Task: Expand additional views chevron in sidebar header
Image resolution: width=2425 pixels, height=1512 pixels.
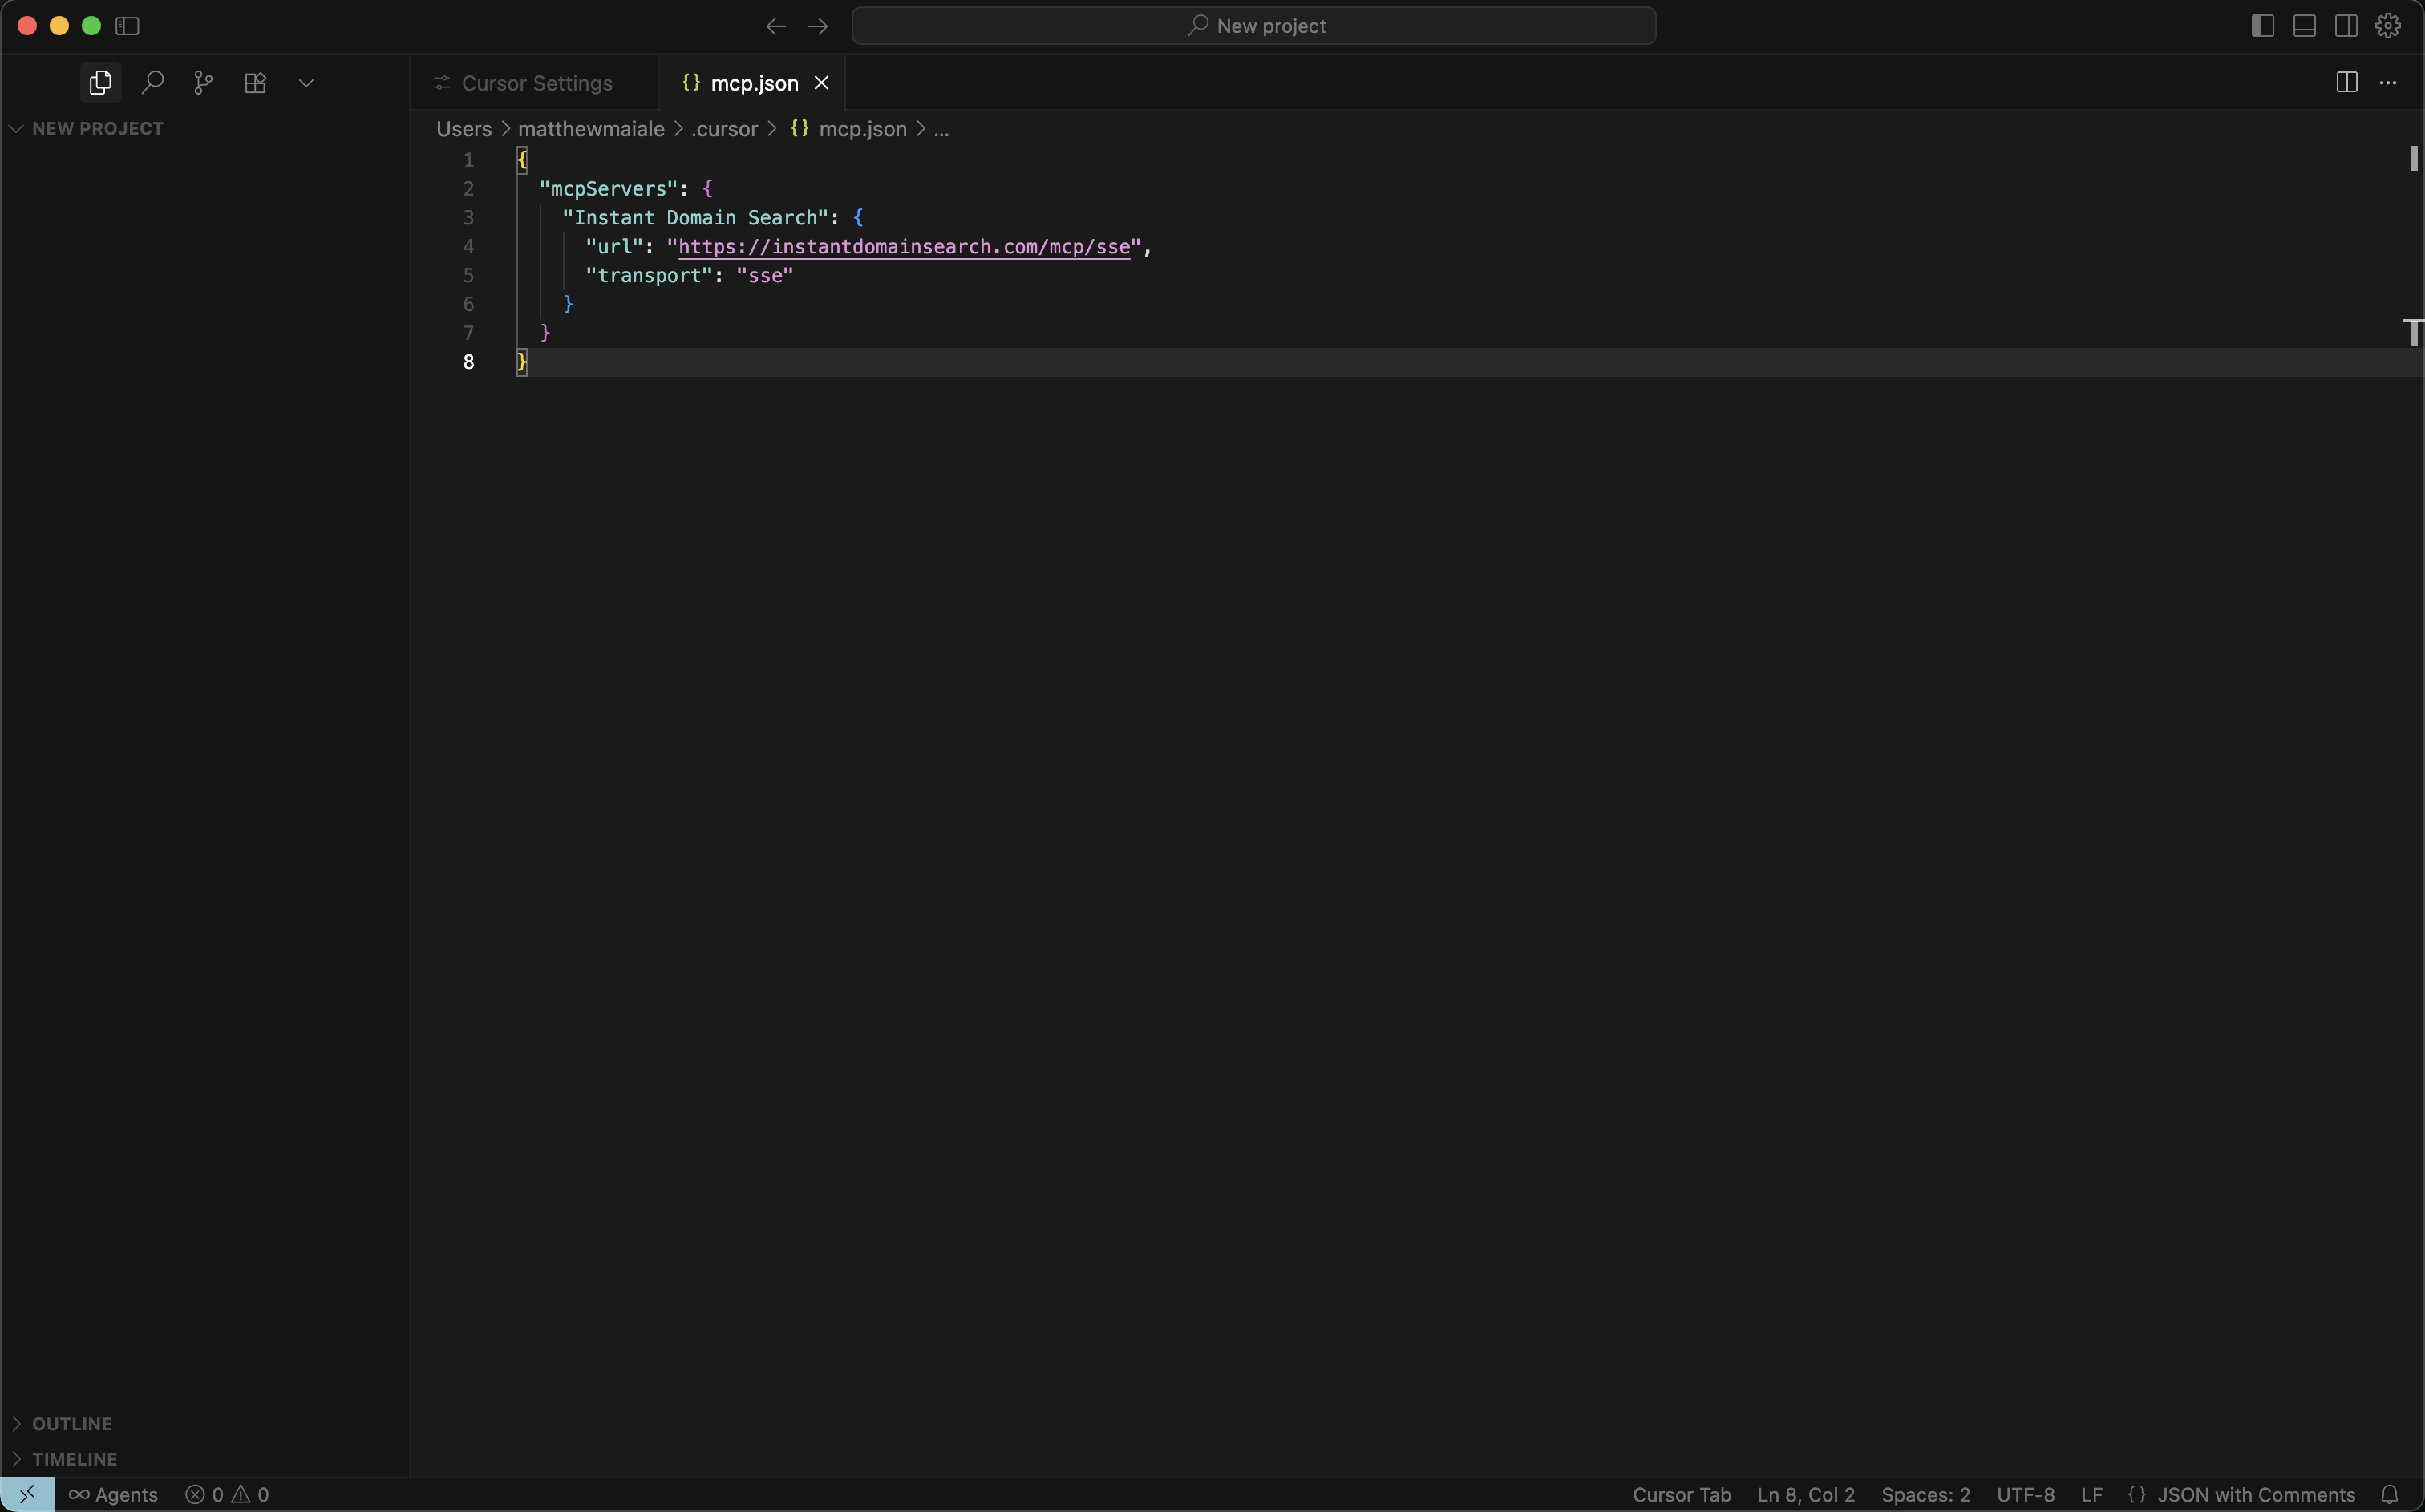Action: click(x=306, y=83)
